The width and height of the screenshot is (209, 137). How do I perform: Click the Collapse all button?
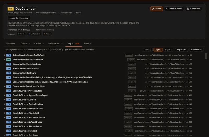pyautogui.click(x=196, y=50)
